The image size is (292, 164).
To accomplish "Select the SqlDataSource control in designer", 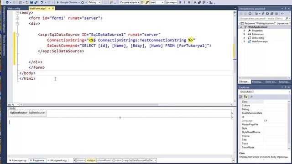I will [x=27, y=113].
